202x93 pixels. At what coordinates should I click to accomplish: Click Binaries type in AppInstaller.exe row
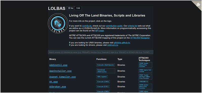pyautogui.click(x=121, y=71)
